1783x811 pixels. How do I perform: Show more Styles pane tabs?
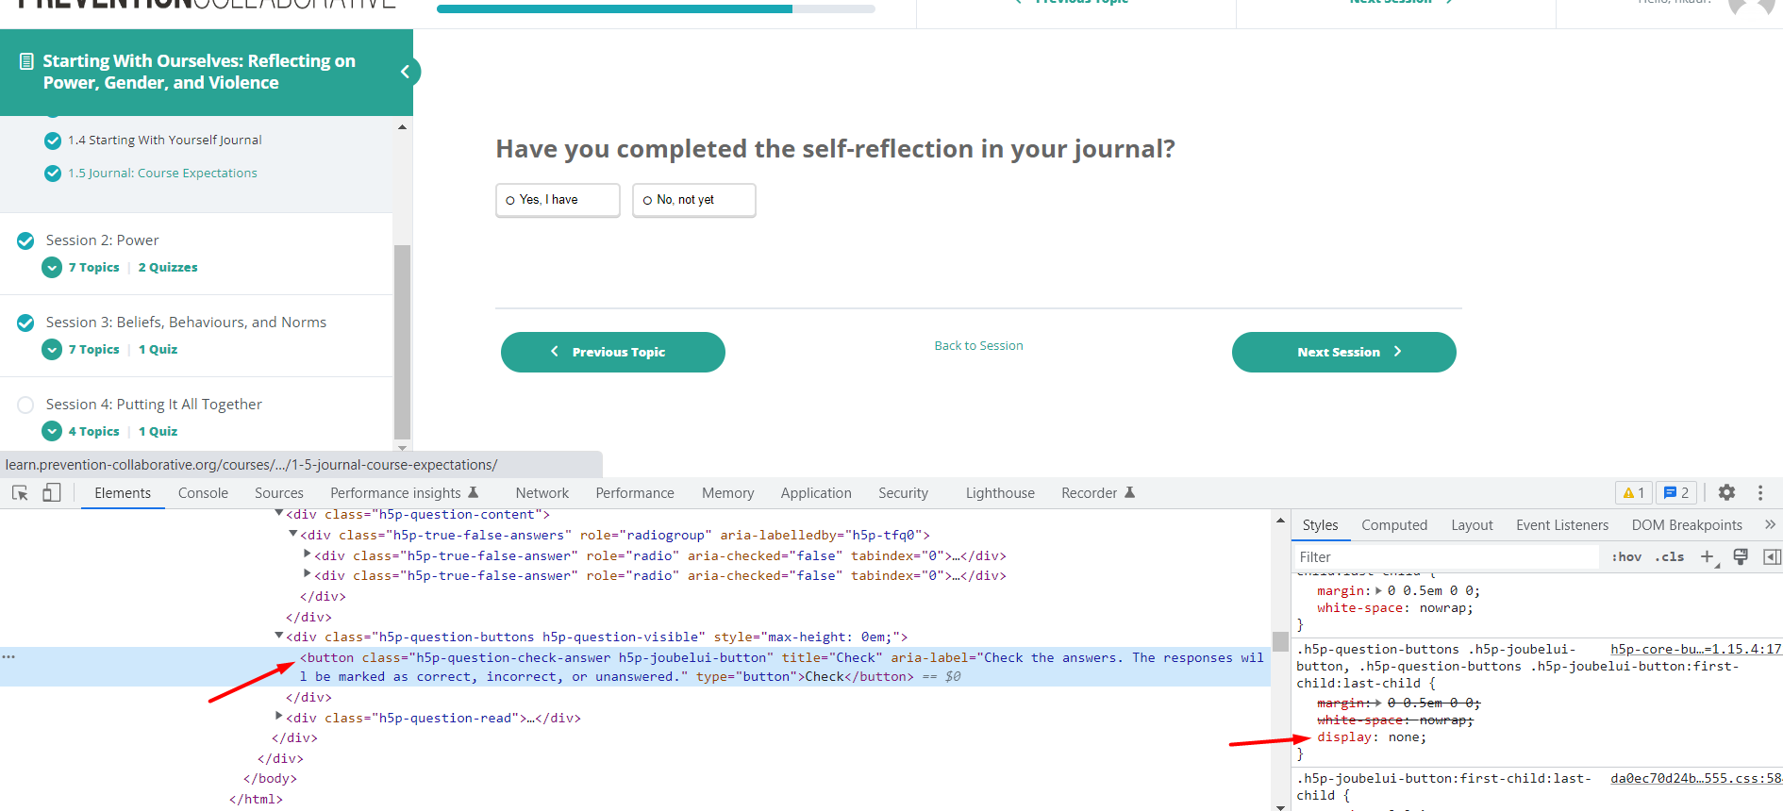pyautogui.click(x=1770, y=524)
